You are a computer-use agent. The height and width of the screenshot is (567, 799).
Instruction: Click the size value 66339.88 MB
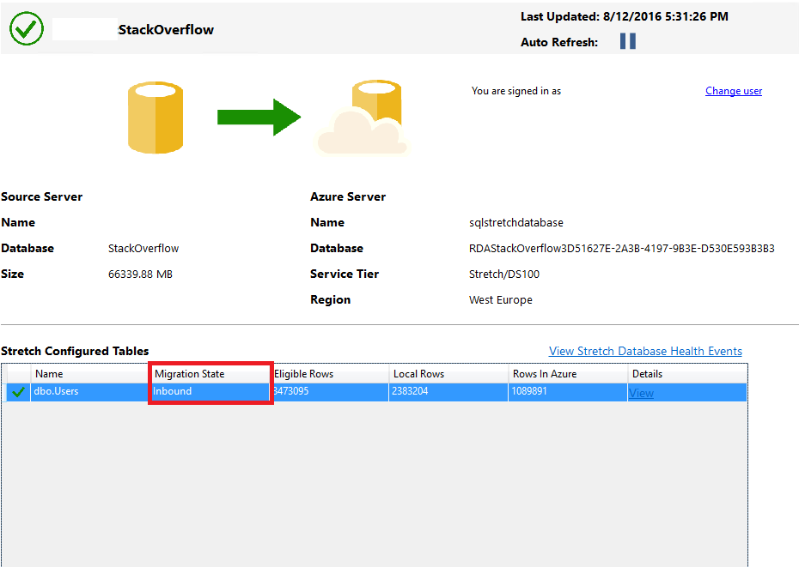(140, 274)
